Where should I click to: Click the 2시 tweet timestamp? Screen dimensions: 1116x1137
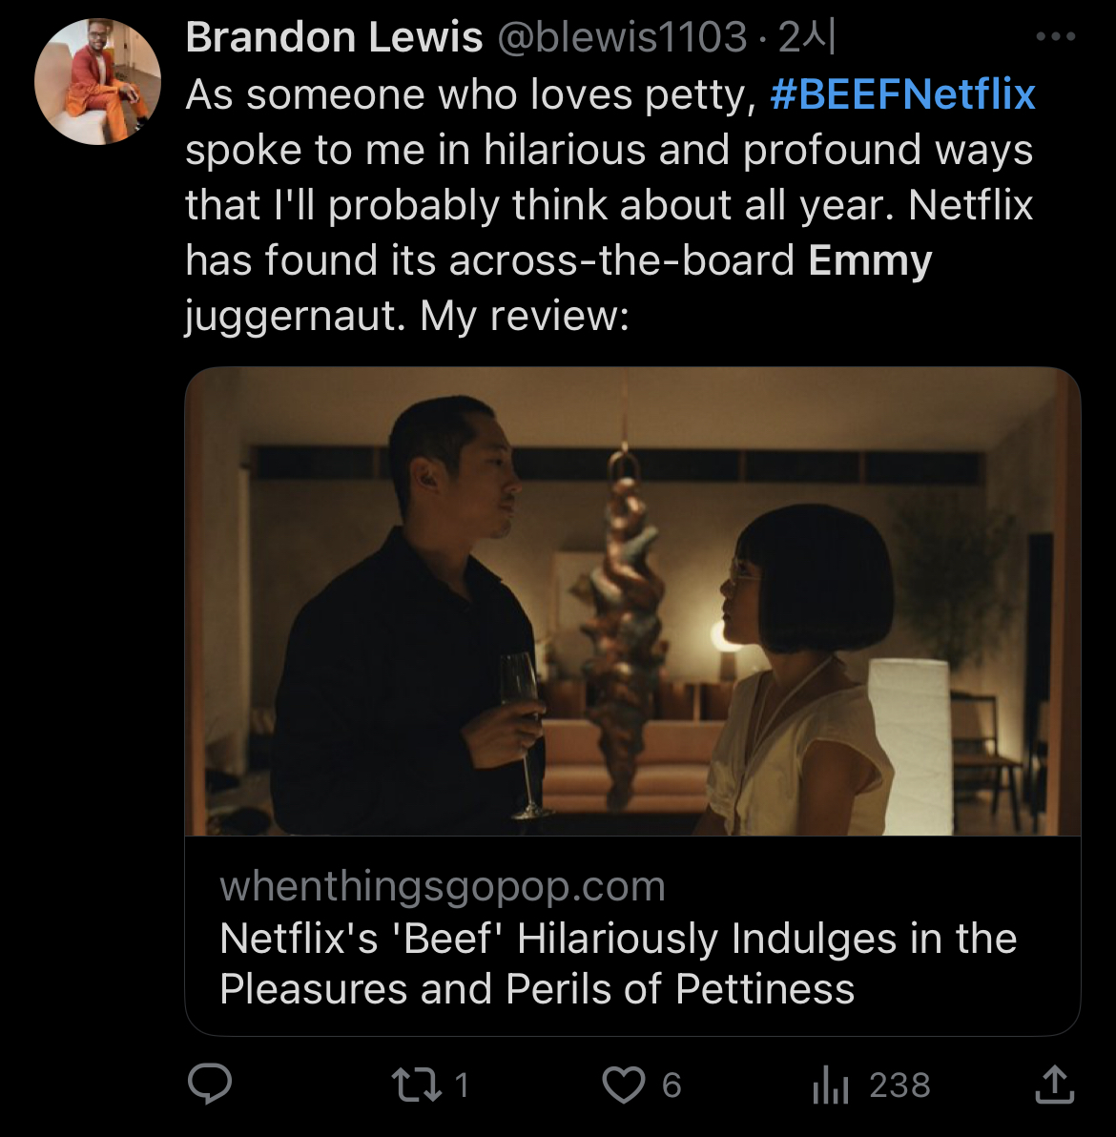[x=807, y=38]
